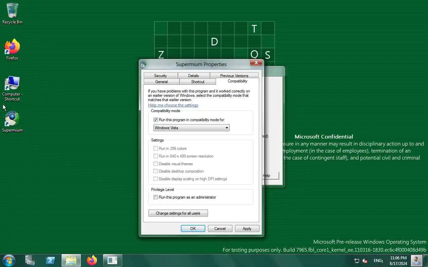Switch to the General tab
The width and height of the screenshot is (428, 267).
[162, 82]
